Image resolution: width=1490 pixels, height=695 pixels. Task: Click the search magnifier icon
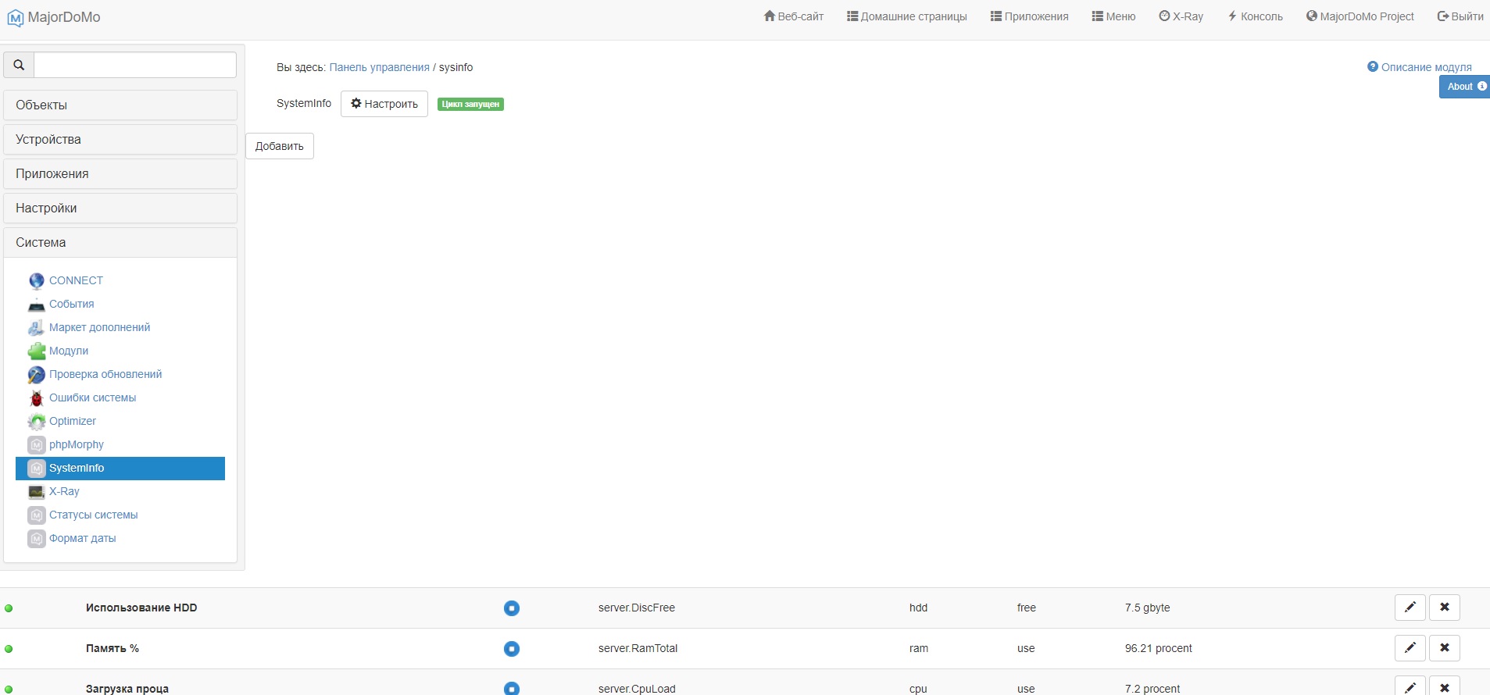[x=19, y=65]
